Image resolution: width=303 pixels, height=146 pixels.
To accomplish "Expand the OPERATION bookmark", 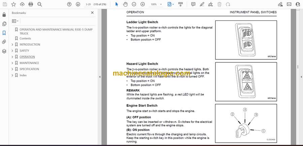I will point(12,57).
